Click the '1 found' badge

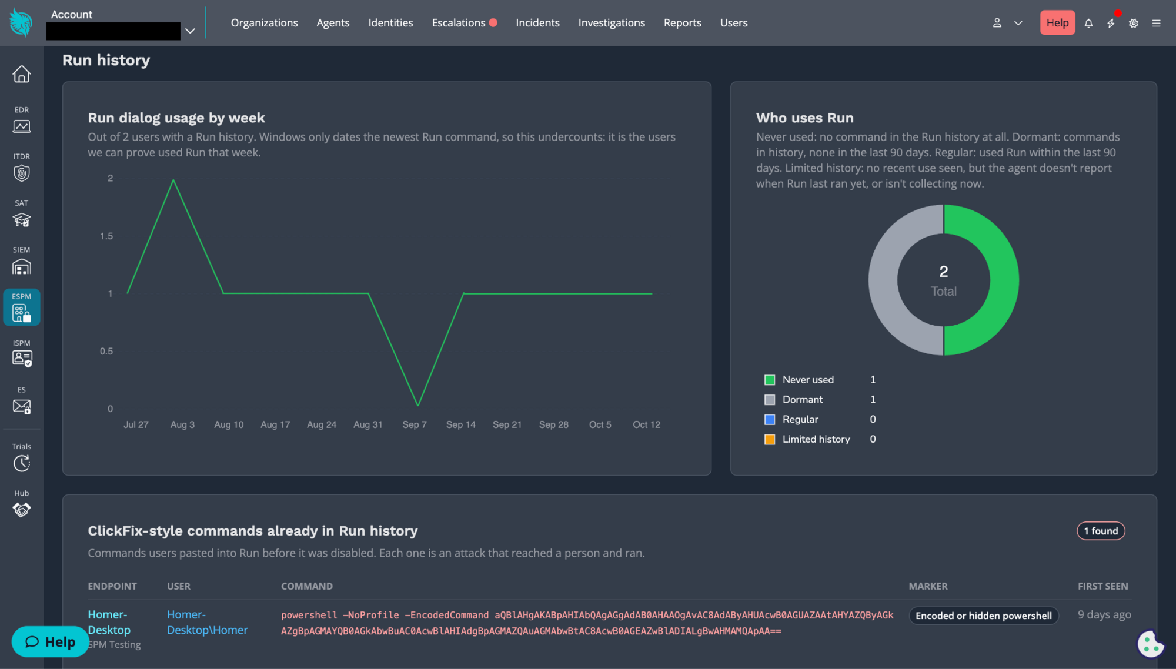[x=1101, y=531]
